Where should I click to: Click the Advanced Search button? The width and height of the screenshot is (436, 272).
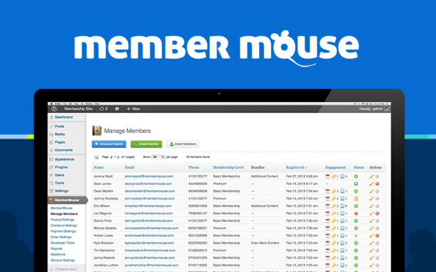click(x=109, y=144)
